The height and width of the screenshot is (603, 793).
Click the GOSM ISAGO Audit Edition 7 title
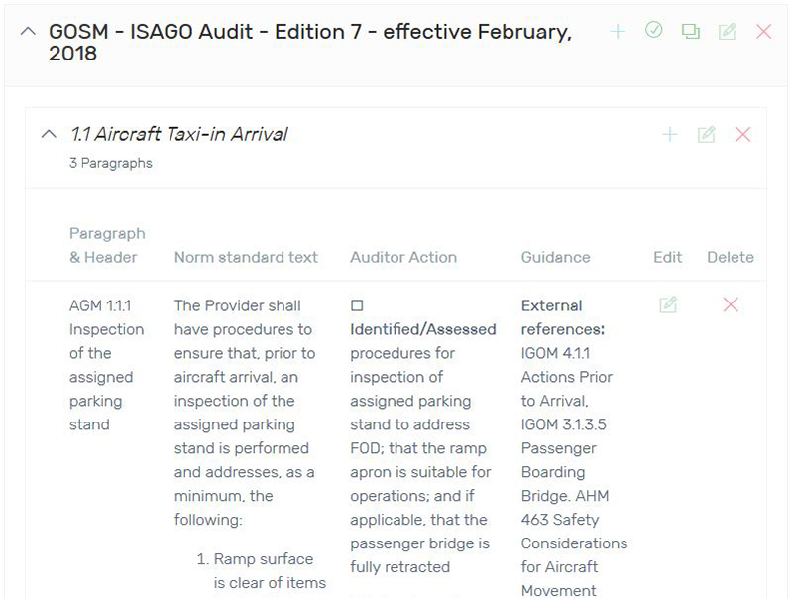(310, 42)
